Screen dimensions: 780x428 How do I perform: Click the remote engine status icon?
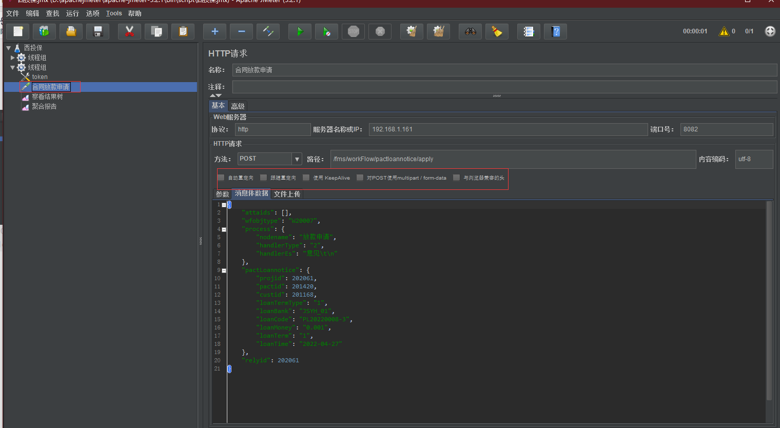[770, 31]
